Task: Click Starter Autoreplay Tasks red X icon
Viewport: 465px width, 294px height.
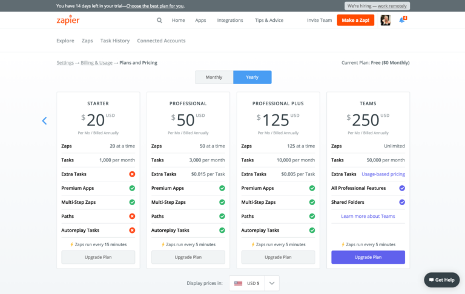Action: (x=132, y=230)
